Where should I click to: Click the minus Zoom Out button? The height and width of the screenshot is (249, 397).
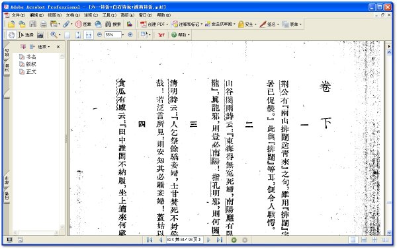[x=99, y=34]
